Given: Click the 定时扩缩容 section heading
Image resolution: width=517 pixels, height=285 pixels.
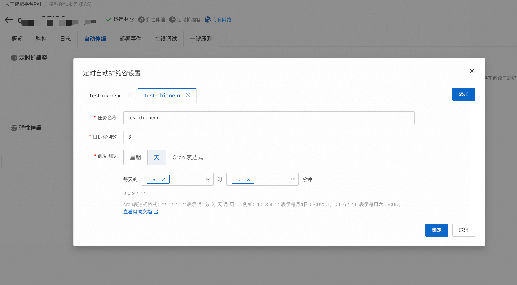Looking at the screenshot, I should coord(33,58).
